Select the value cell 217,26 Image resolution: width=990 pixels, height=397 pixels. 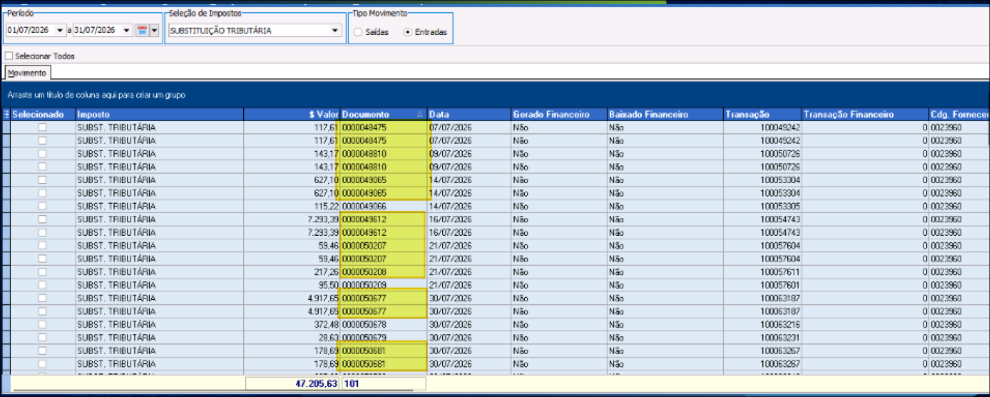(291, 272)
